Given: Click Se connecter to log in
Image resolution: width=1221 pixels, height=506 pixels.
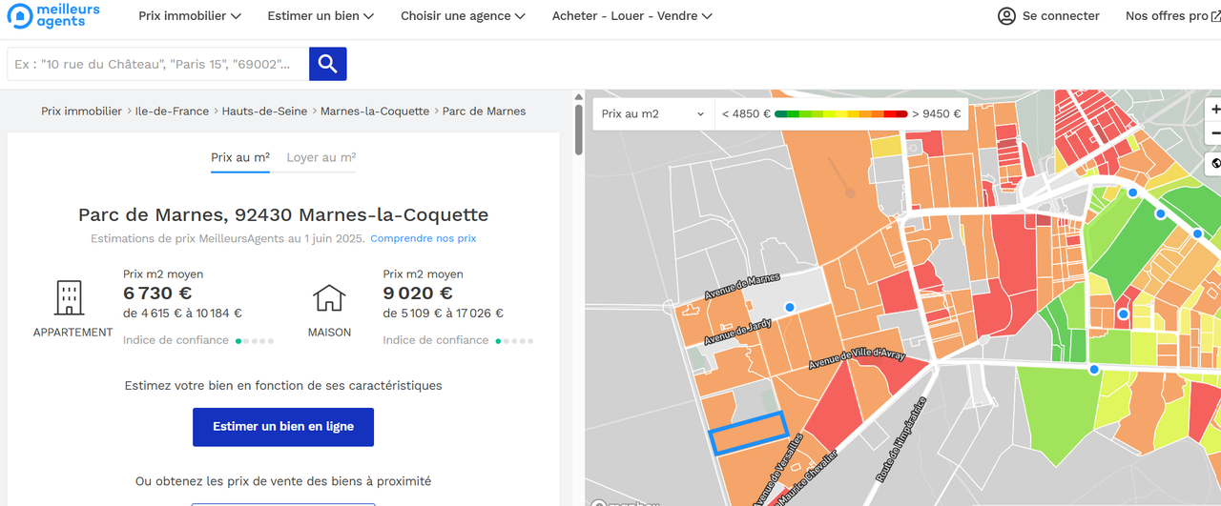Looking at the screenshot, I should pos(1061,16).
